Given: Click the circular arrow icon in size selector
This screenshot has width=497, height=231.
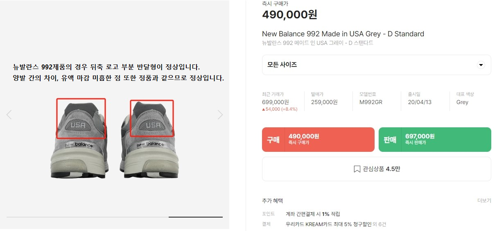Looking at the screenshot, I should [481, 65].
